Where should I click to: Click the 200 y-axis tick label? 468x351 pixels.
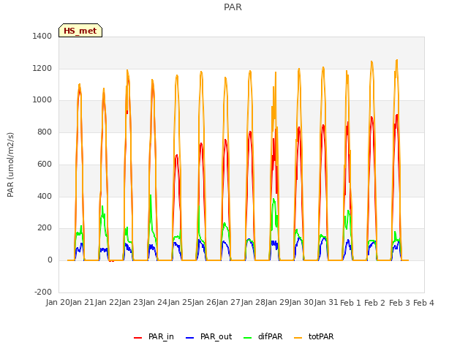(x=45, y=228)
